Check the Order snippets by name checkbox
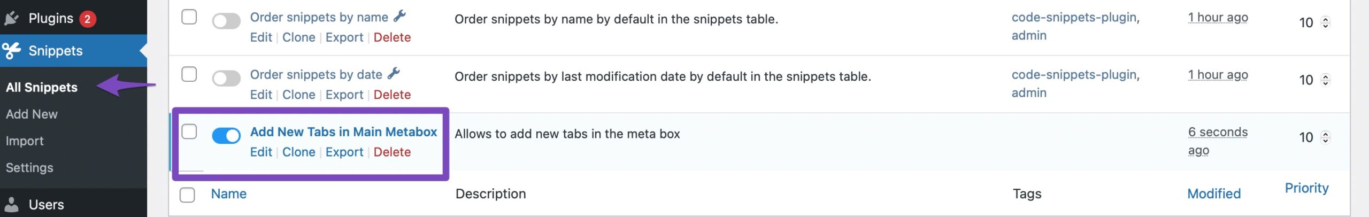The image size is (1369, 217). [x=189, y=17]
